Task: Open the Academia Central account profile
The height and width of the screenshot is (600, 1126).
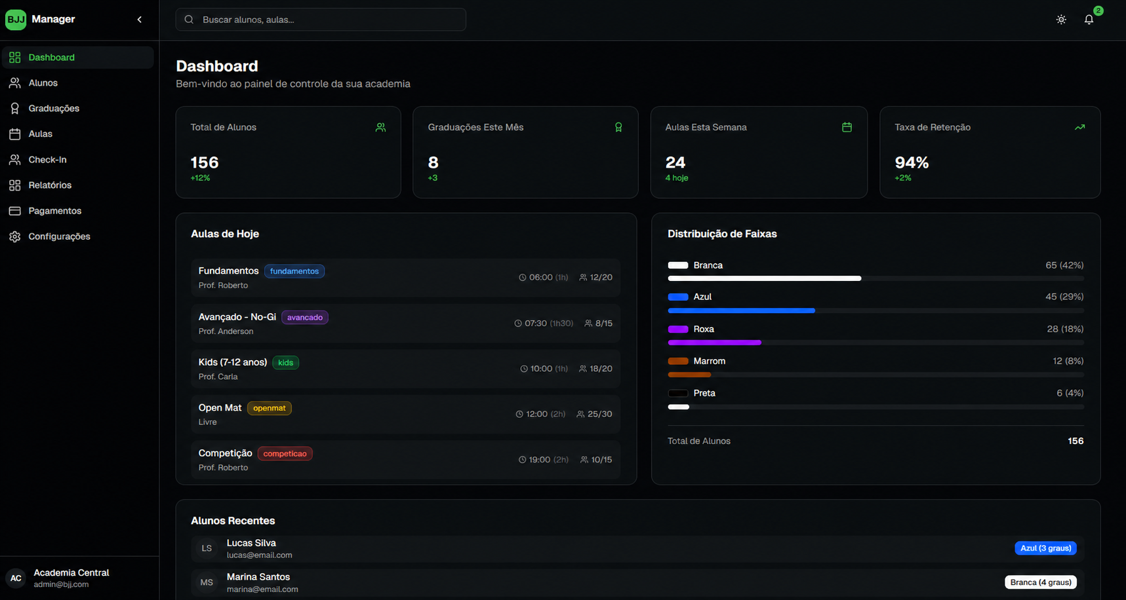Action: 79,578
